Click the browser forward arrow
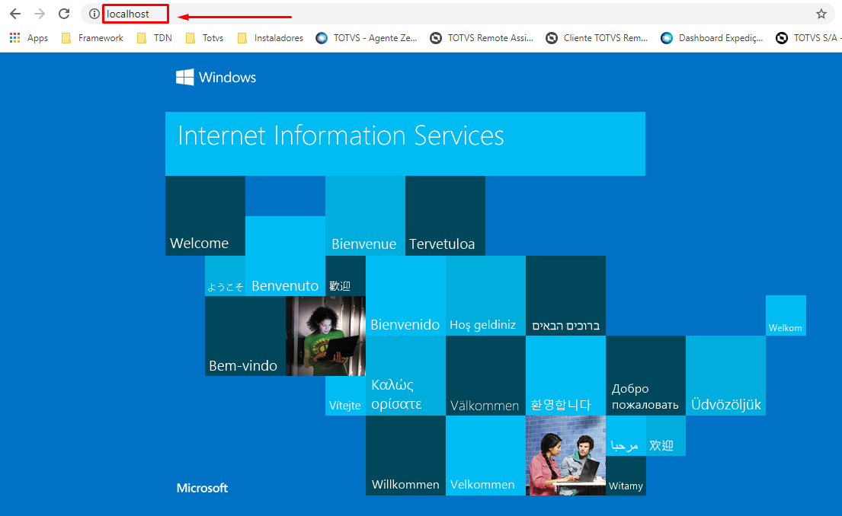Image resolution: width=842 pixels, height=516 pixels. [40, 14]
